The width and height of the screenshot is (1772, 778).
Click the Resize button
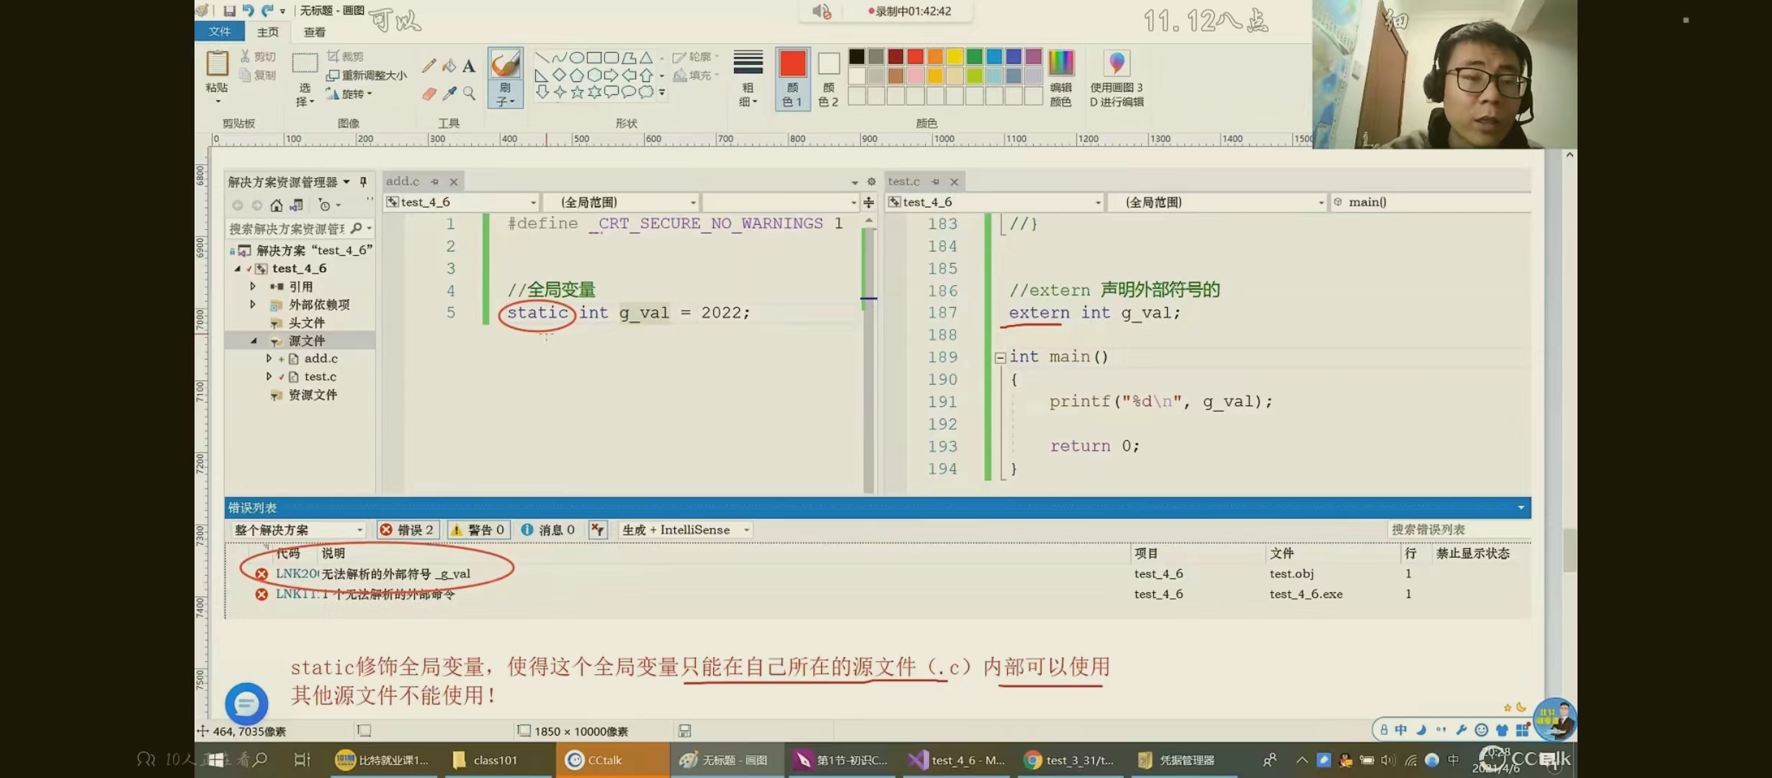coord(367,75)
